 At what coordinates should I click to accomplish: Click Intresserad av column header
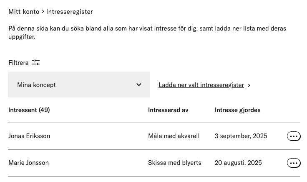(168, 110)
